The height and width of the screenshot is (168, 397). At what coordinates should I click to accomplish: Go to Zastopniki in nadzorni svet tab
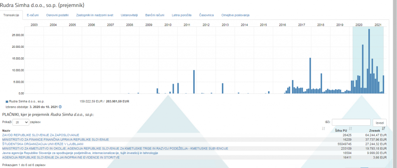coord(95,15)
